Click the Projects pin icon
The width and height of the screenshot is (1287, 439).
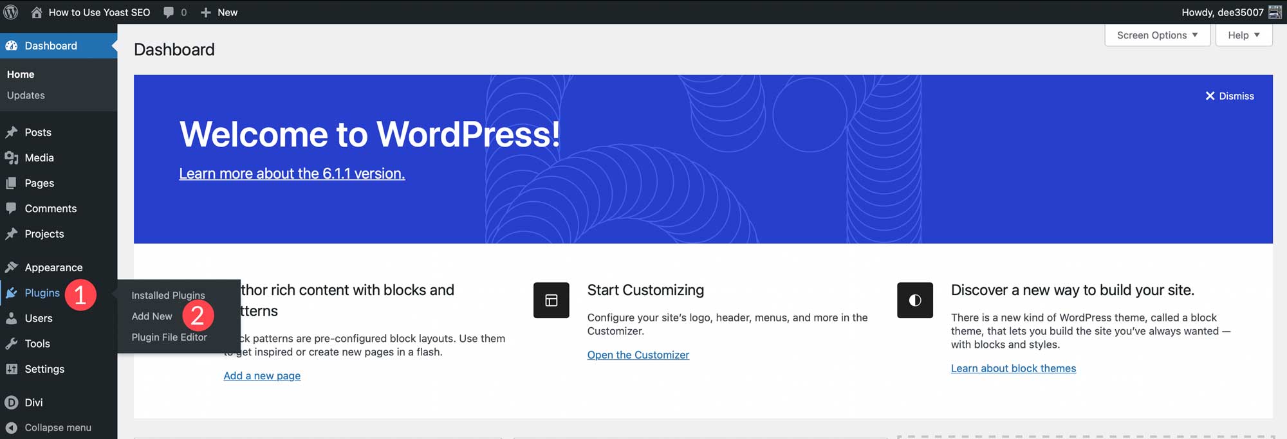point(12,234)
